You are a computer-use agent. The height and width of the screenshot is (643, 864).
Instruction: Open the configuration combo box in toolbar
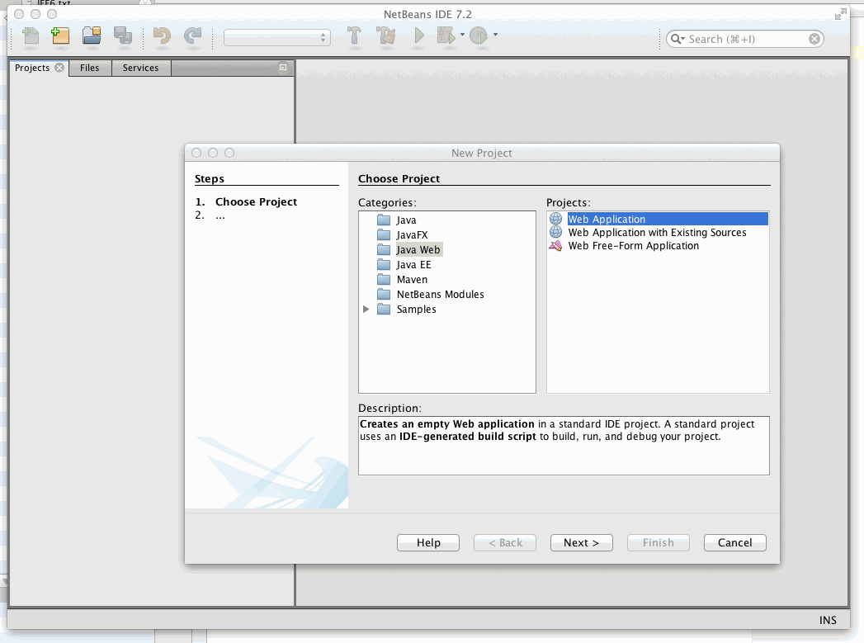tap(277, 38)
